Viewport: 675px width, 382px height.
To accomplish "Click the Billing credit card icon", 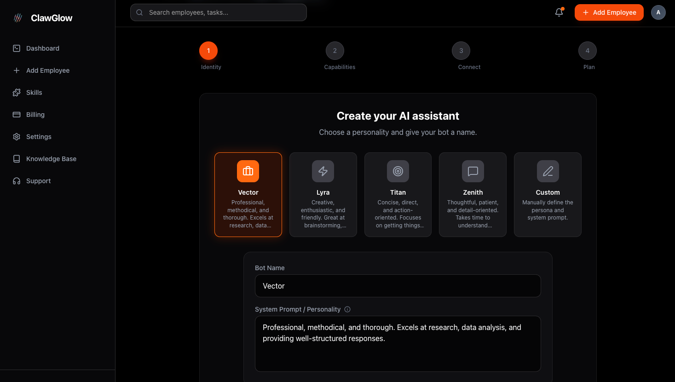I will pyautogui.click(x=17, y=115).
